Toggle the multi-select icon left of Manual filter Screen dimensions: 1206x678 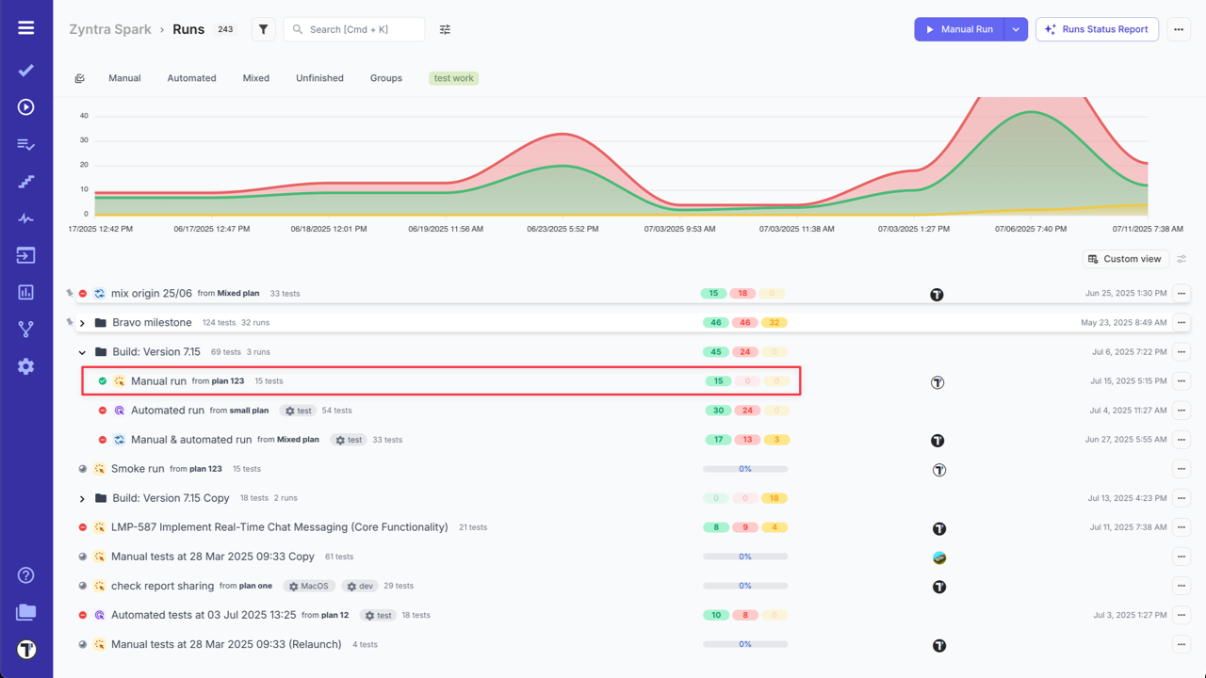pos(80,78)
